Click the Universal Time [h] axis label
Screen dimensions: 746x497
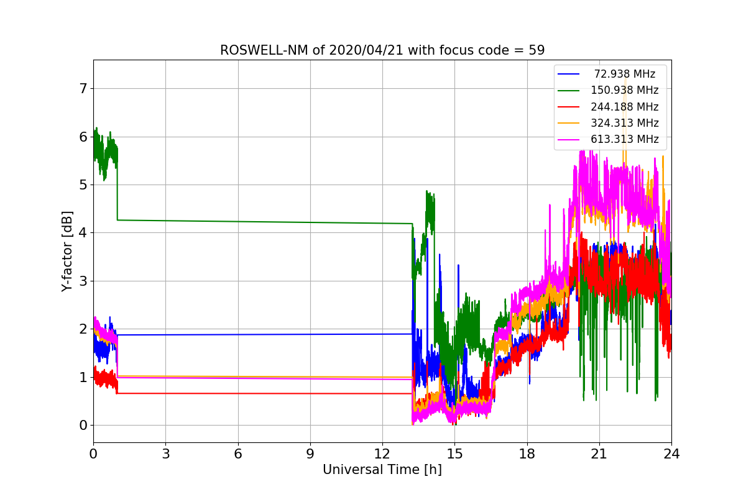382,470
